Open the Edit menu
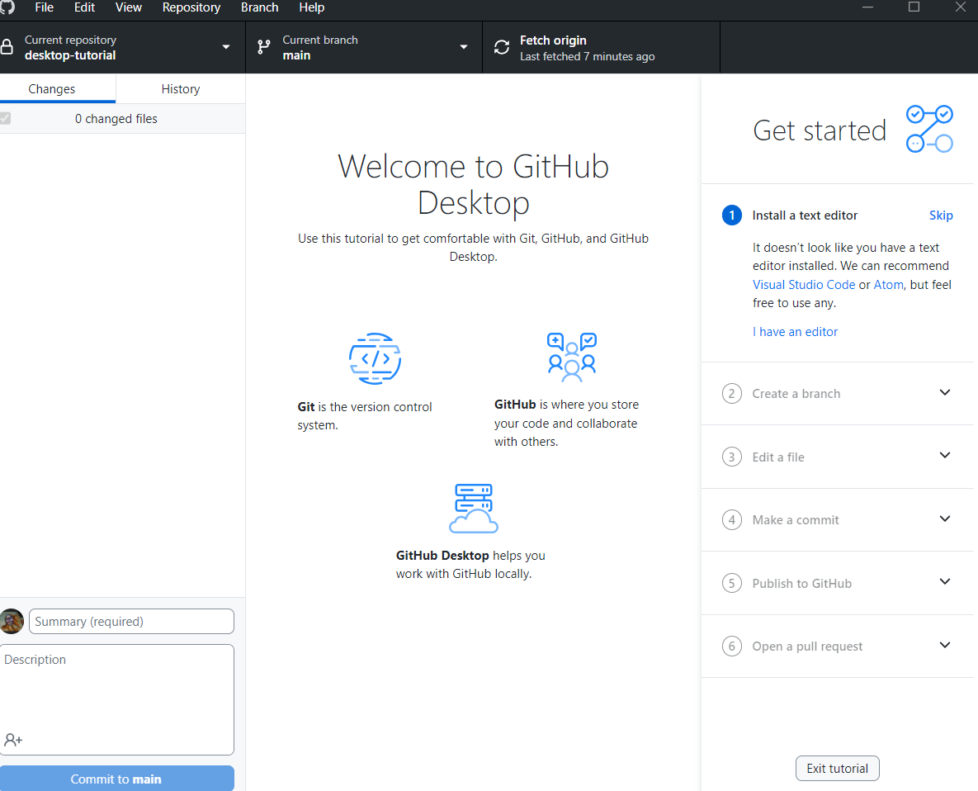The image size is (978, 791). click(84, 7)
